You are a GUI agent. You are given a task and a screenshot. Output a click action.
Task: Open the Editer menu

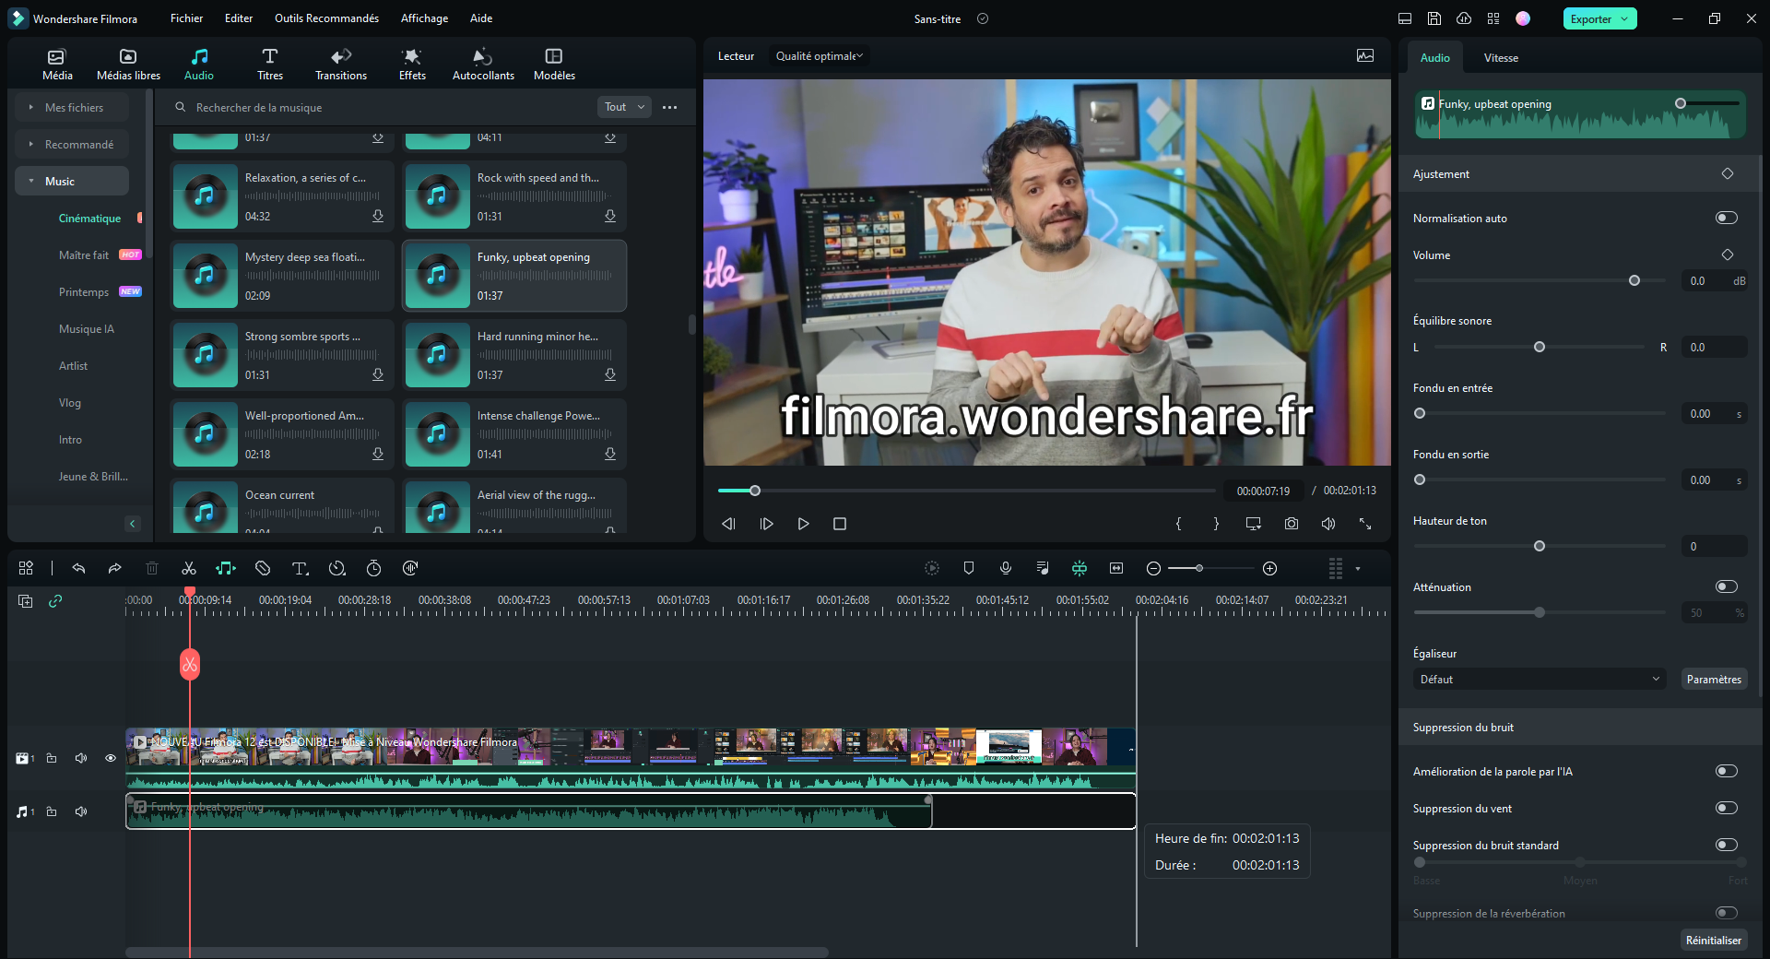coord(239,18)
